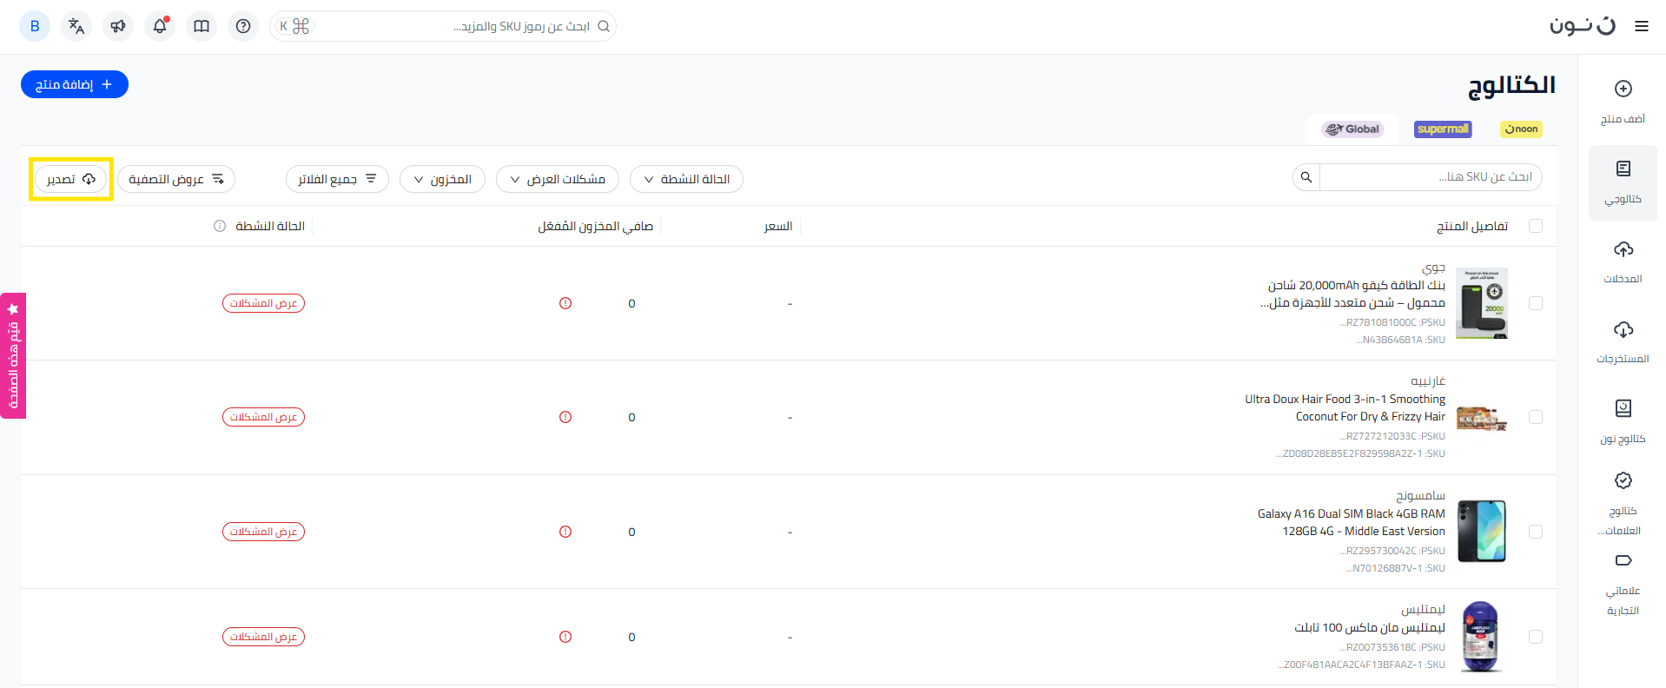Switch to the Global tab
Screen dimensions: 1666x688
tap(1352, 129)
